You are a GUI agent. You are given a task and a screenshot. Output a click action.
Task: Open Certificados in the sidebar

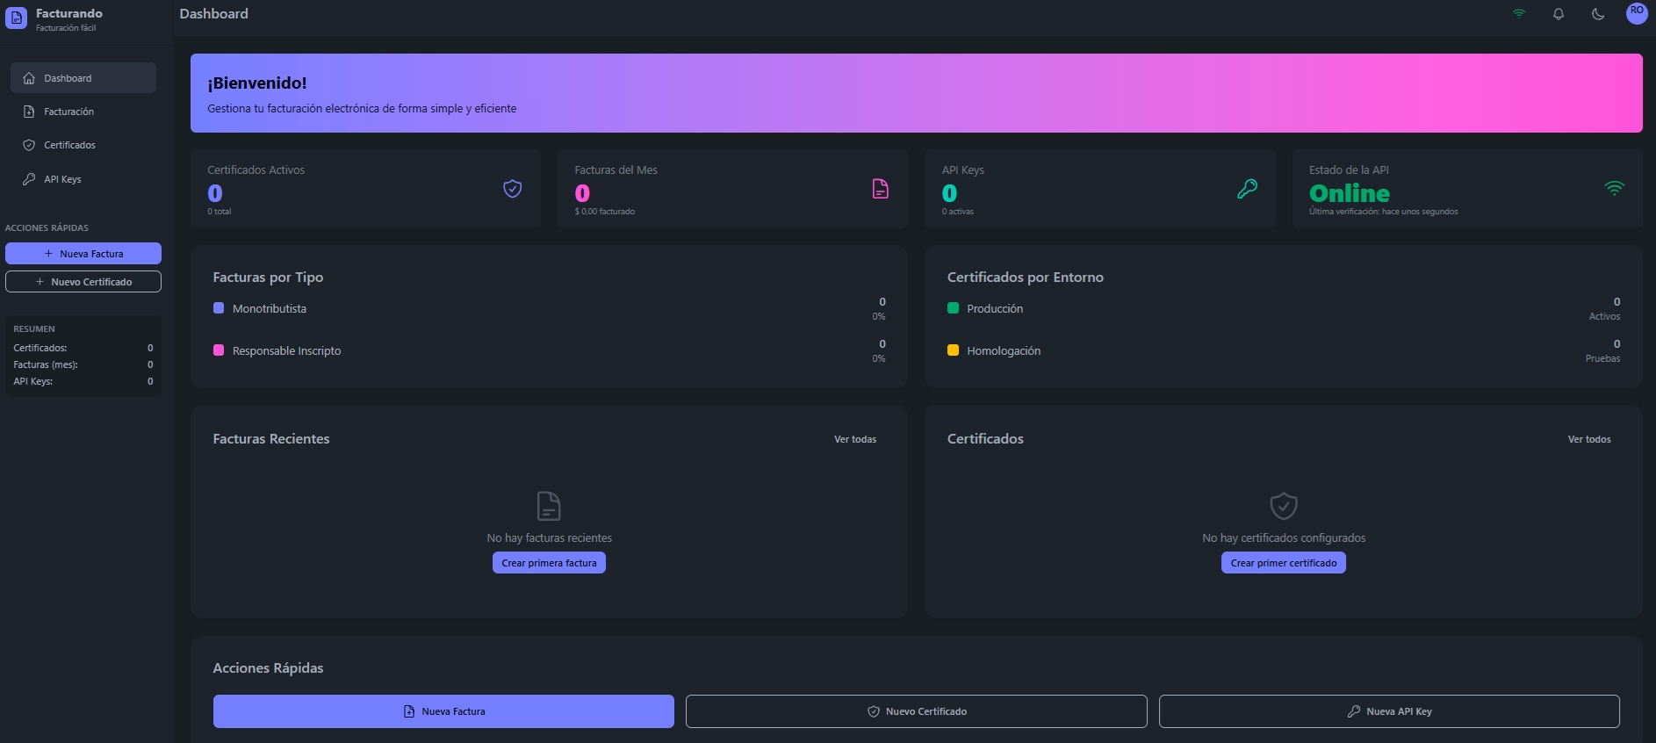tap(69, 145)
